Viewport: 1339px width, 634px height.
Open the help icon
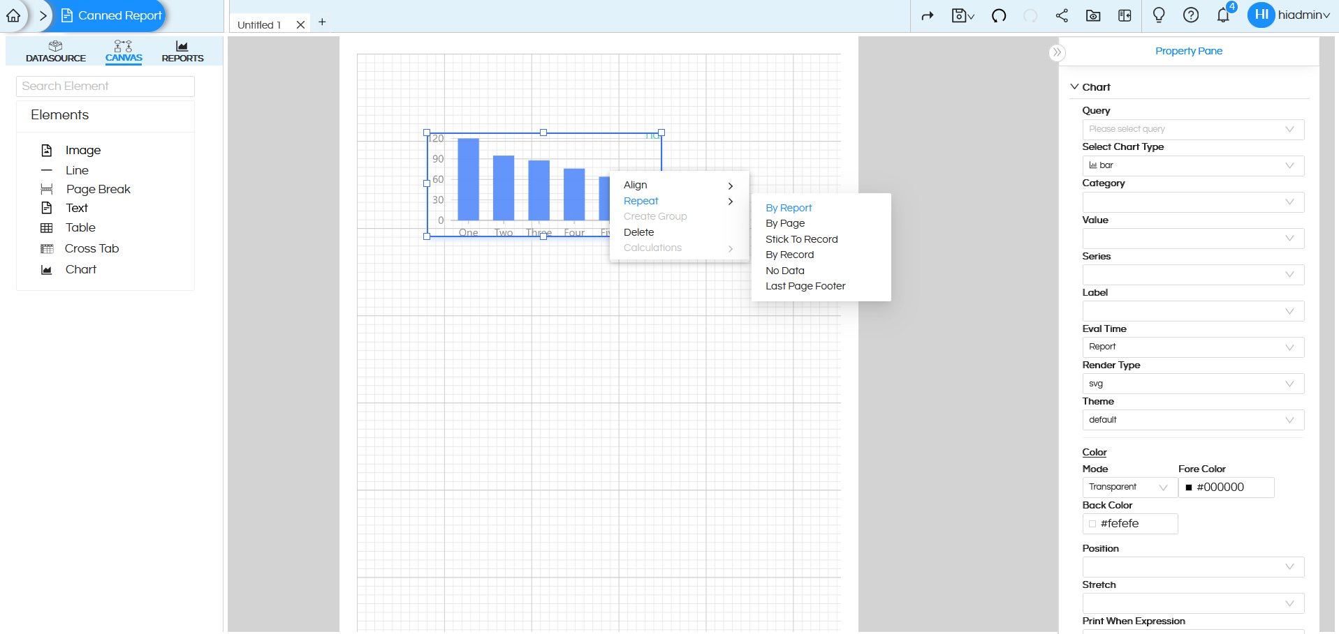pyautogui.click(x=1190, y=15)
